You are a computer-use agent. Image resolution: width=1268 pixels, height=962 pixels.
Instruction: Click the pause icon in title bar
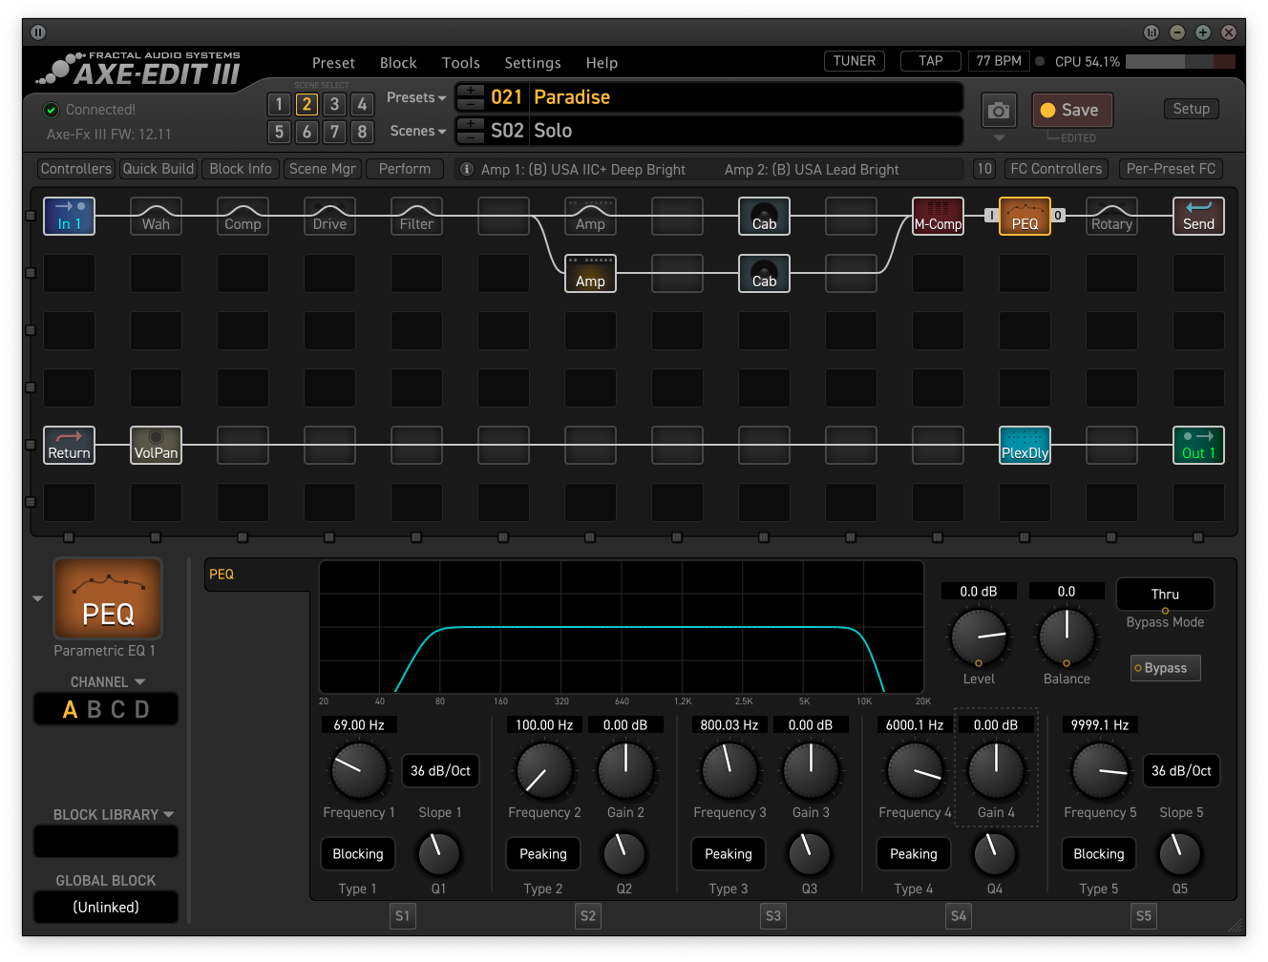click(x=38, y=32)
